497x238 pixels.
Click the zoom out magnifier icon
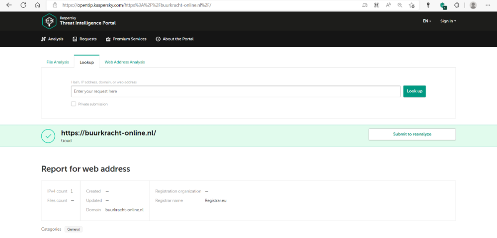(x=400, y=5)
